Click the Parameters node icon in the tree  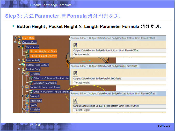click(23, 47)
